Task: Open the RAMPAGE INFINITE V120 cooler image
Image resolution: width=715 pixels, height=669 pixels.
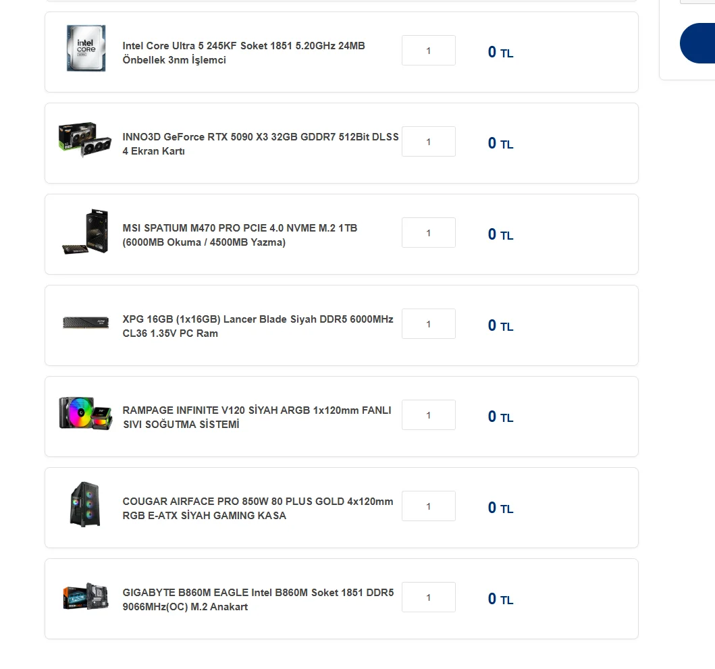Action: click(x=86, y=413)
